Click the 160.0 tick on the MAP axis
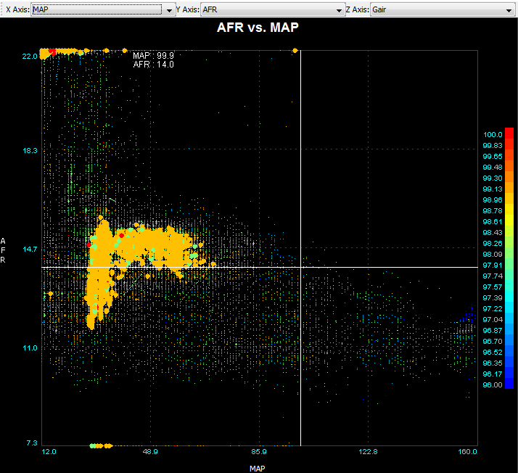This screenshot has width=518, height=473. click(467, 452)
